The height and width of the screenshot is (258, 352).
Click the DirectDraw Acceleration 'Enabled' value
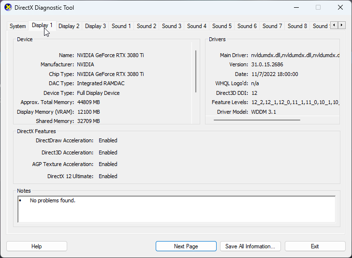(108, 140)
